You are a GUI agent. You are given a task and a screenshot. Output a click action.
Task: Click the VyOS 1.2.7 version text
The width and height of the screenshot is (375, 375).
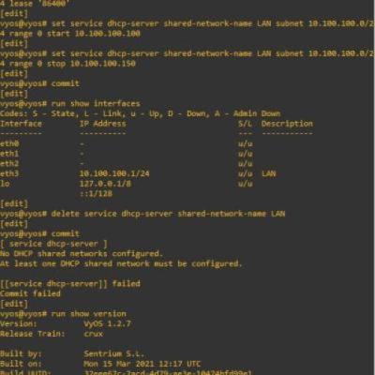(x=107, y=323)
